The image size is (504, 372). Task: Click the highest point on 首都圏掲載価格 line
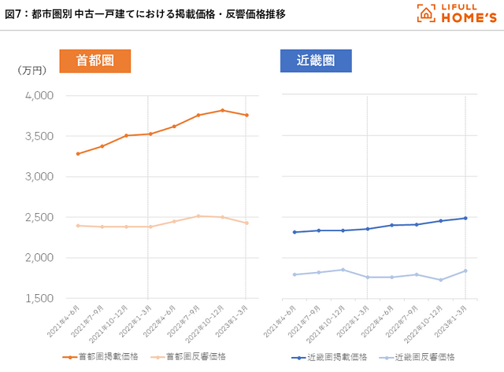tap(222, 110)
